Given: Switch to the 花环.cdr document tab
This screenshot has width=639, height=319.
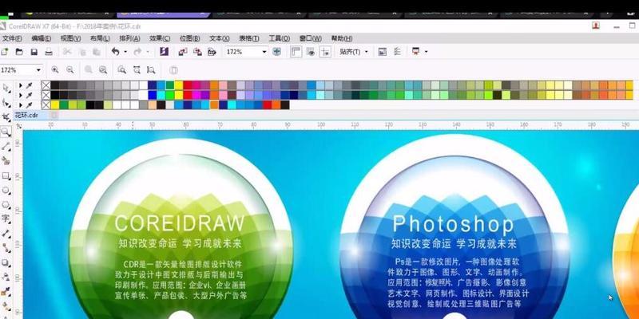Looking at the screenshot, I should click(x=26, y=115).
